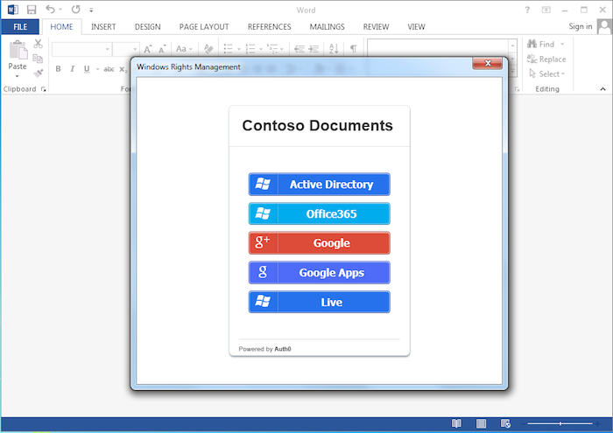Undo the last action

point(50,10)
